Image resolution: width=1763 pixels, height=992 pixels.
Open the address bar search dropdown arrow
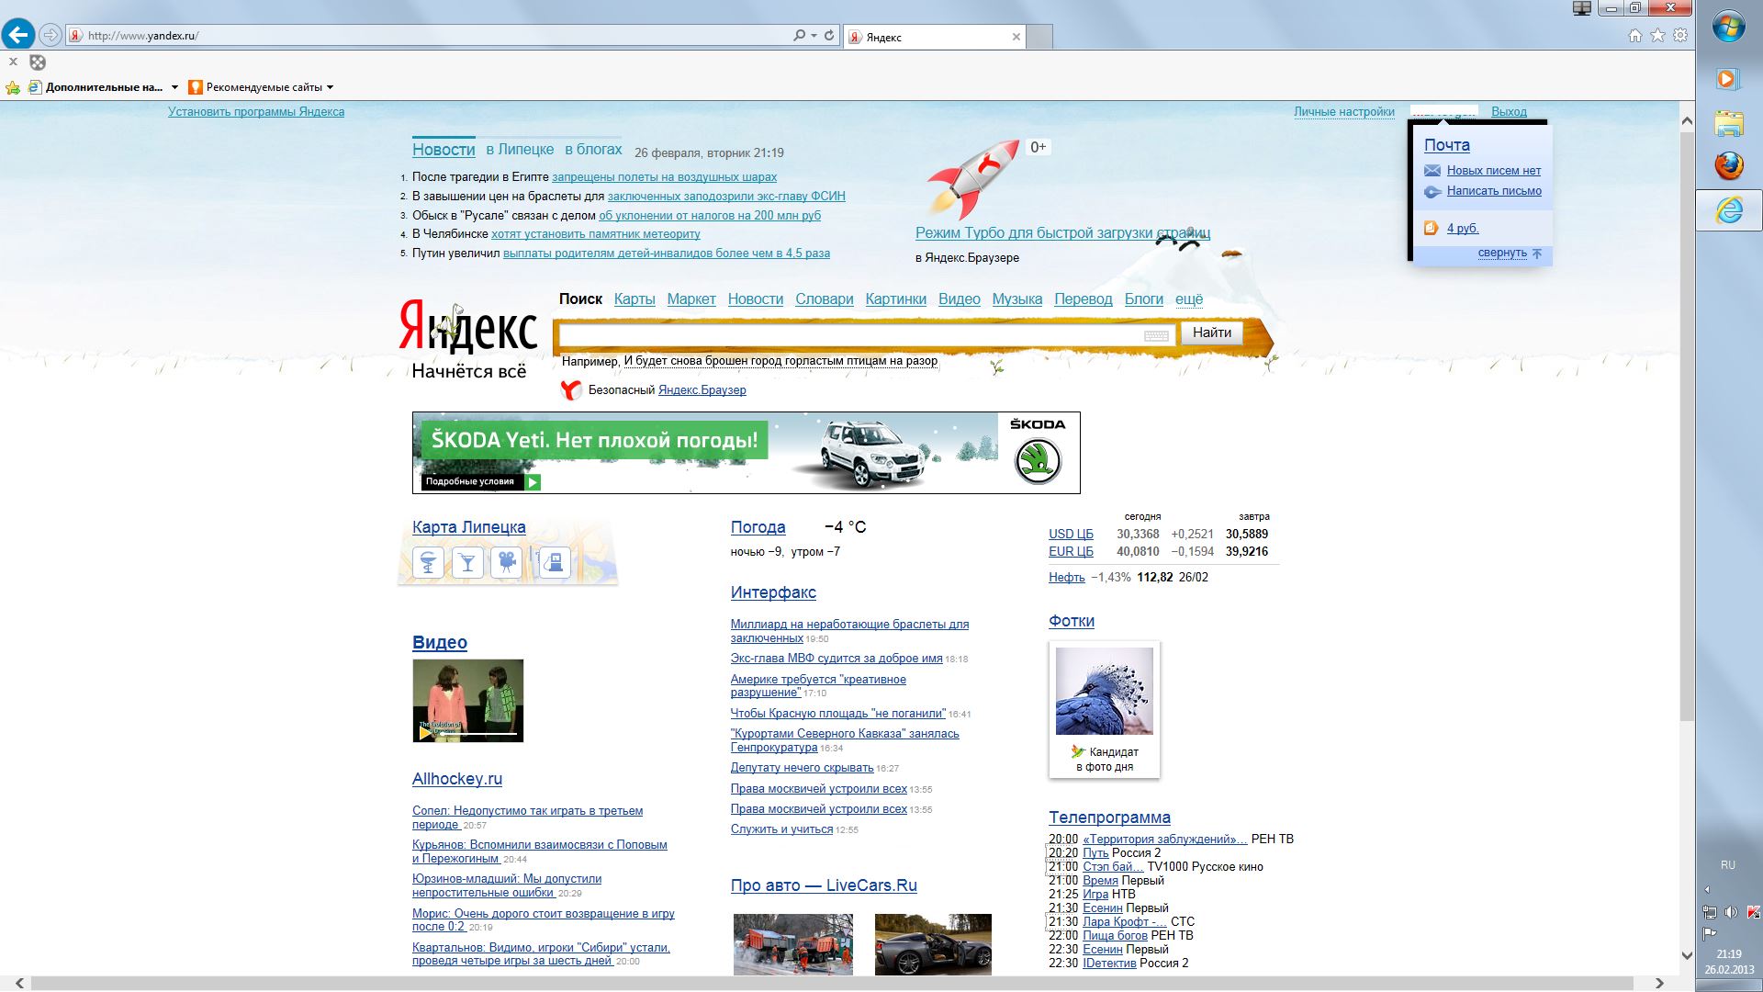click(814, 36)
